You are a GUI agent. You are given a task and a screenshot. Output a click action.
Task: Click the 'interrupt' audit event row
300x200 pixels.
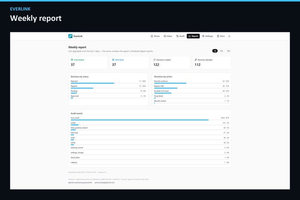point(150,134)
